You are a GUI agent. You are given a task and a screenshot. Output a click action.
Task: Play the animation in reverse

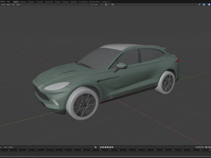tap(105, 147)
